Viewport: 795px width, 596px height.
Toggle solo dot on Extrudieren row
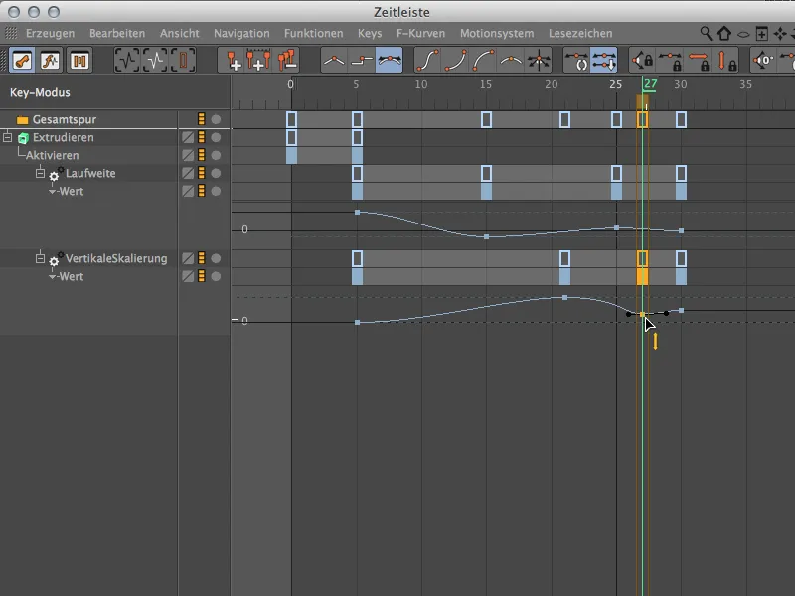click(216, 137)
